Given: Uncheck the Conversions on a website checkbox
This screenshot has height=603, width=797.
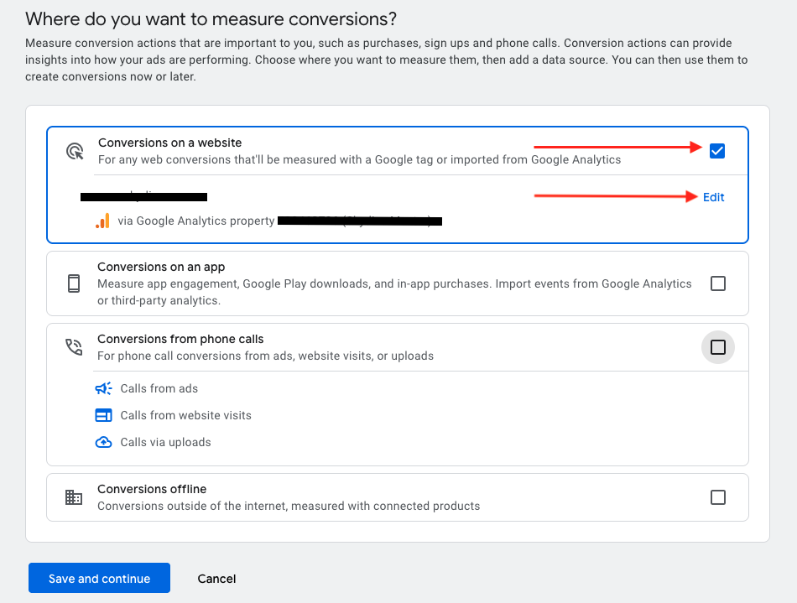Looking at the screenshot, I should click(x=717, y=151).
